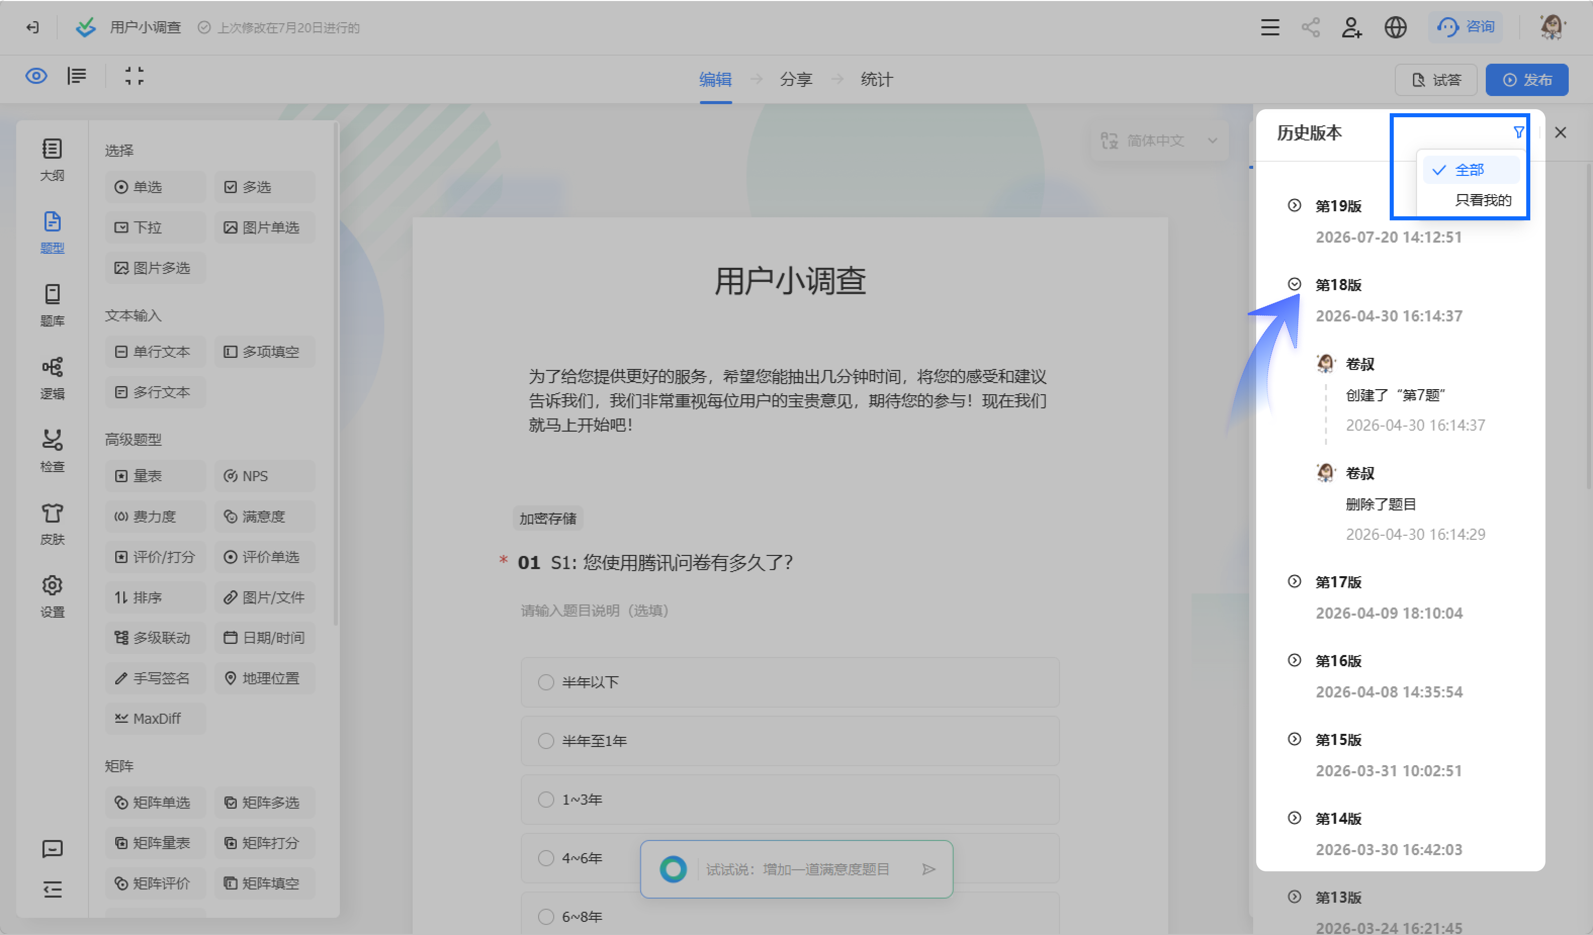Click the survey name 用户小调查 in the header

coord(146,27)
